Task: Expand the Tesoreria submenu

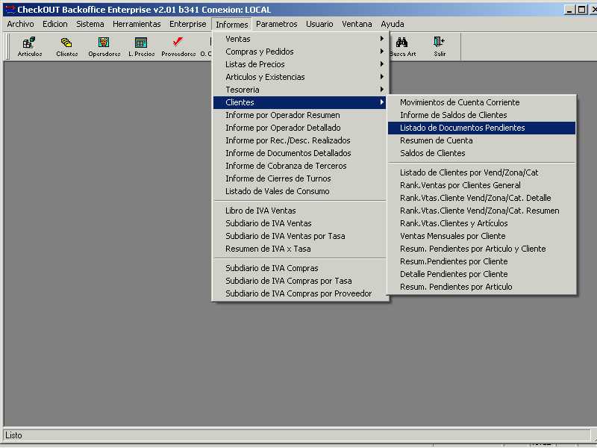Action: tap(300, 90)
